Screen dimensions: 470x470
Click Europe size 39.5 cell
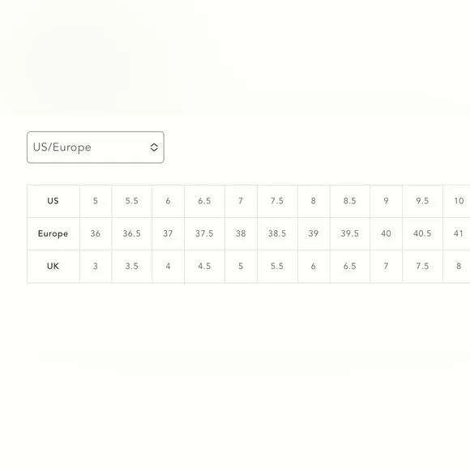tap(350, 234)
